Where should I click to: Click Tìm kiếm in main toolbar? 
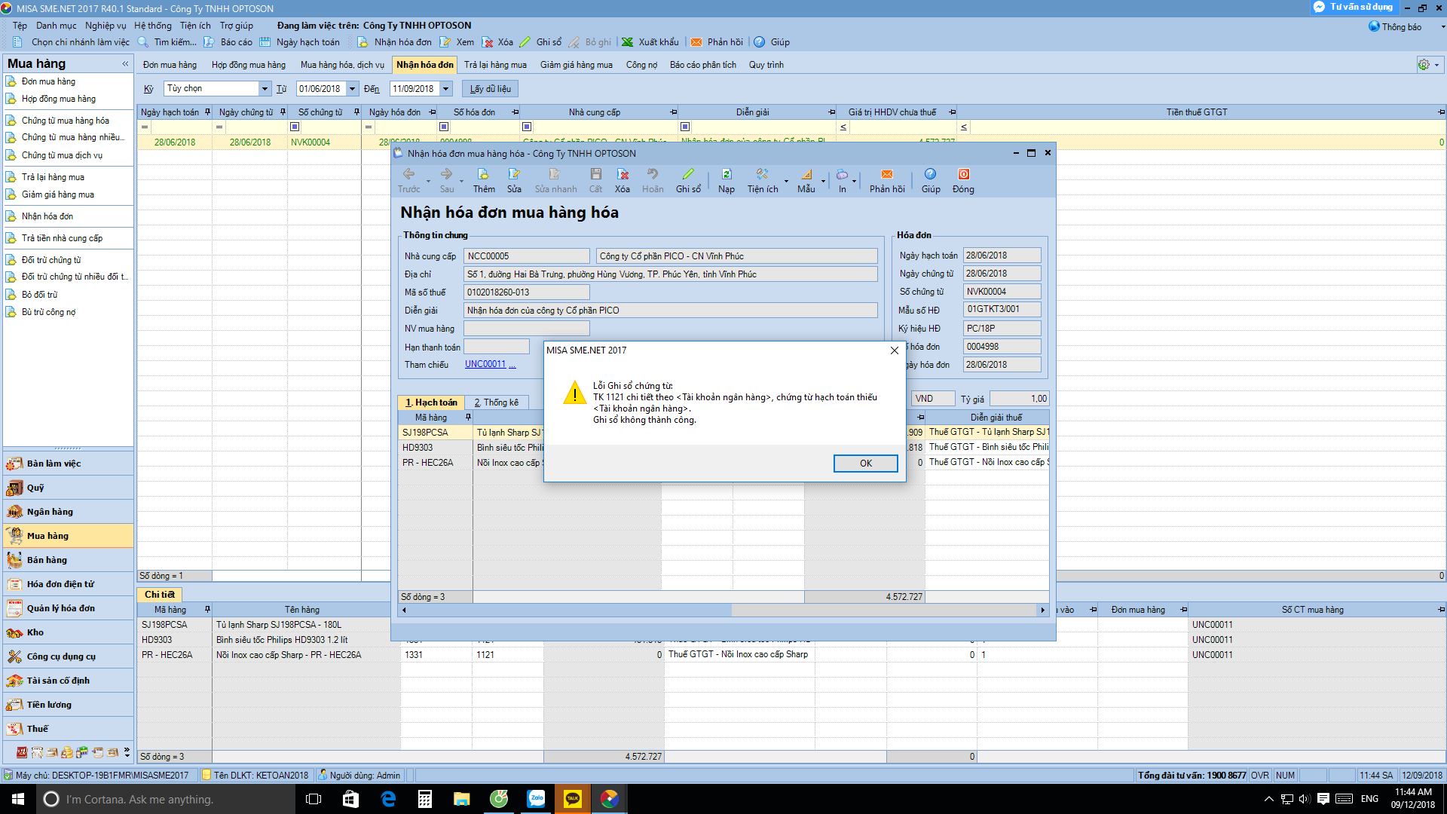point(167,42)
